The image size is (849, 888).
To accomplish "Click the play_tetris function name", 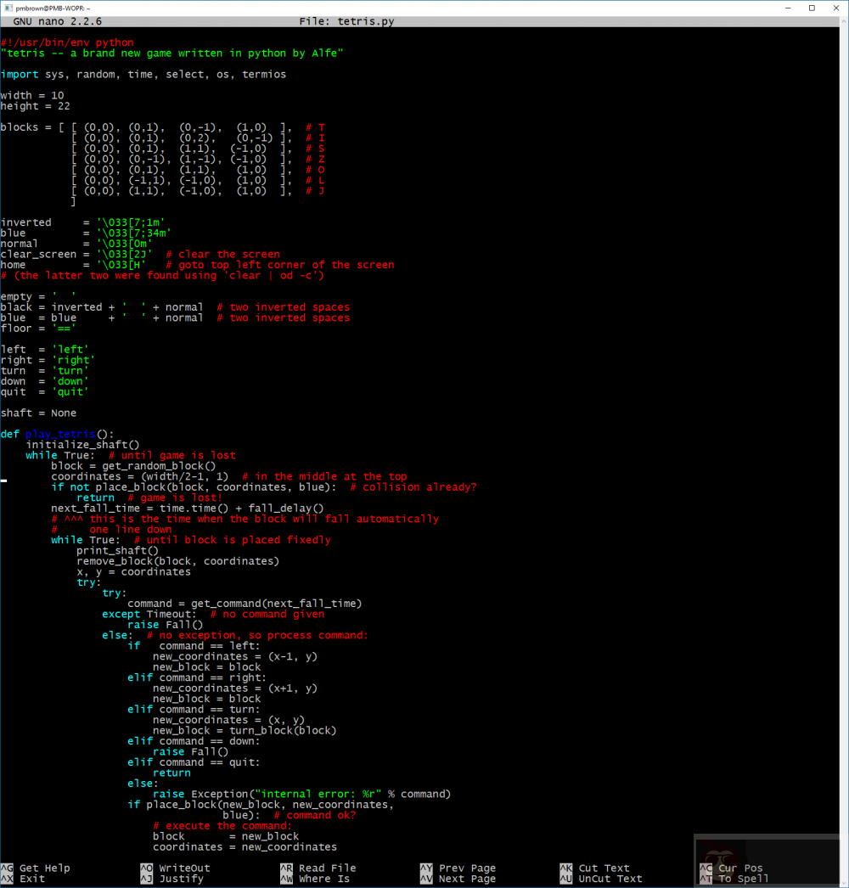I will click(x=59, y=433).
